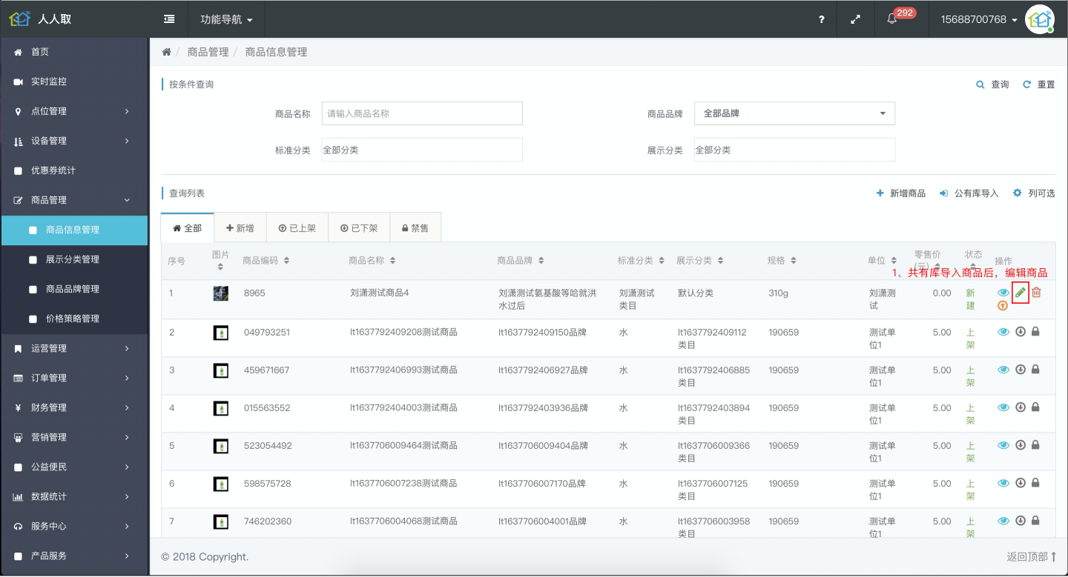This screenshot has width=1068, height=577.
Task: Click the 查询 search button
Action: [x=992, y=84]
